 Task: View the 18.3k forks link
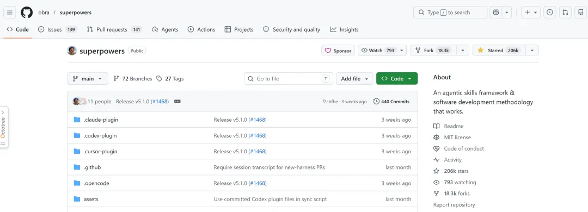(451, 194)
